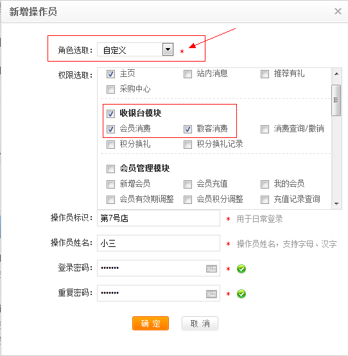
Task: Enable 站内消息 permission checkbox
Action: click(x=187, y=74)
